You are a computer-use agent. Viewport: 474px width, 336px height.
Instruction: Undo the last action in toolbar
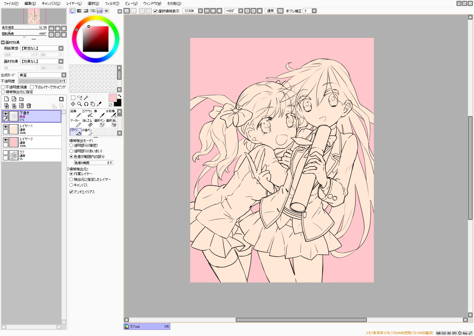[127, 11]
